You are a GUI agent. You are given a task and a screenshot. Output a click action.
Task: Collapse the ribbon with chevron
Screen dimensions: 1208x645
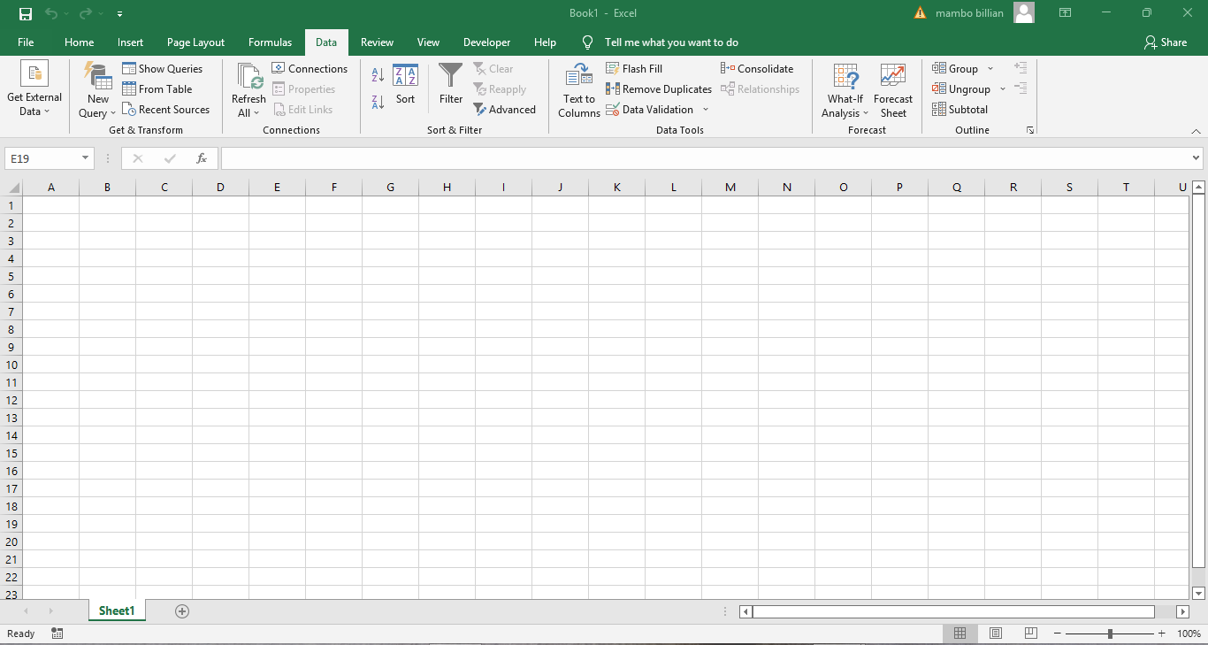coord(1196,131)
